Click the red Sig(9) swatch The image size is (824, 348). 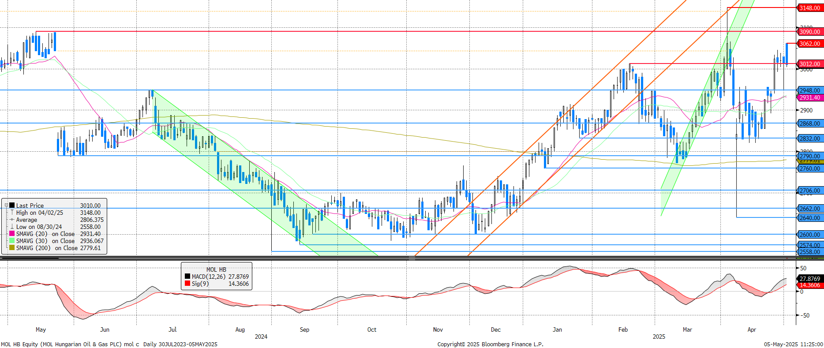[187, 284]
